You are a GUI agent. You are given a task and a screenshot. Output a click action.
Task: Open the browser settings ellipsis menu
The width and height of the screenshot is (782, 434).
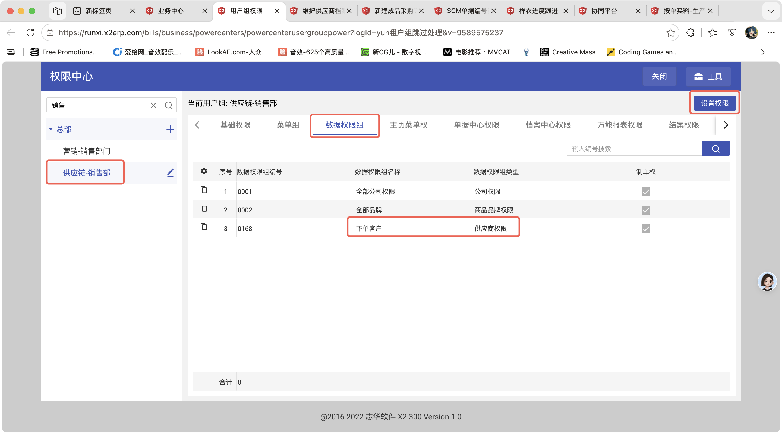pos(771,33)
